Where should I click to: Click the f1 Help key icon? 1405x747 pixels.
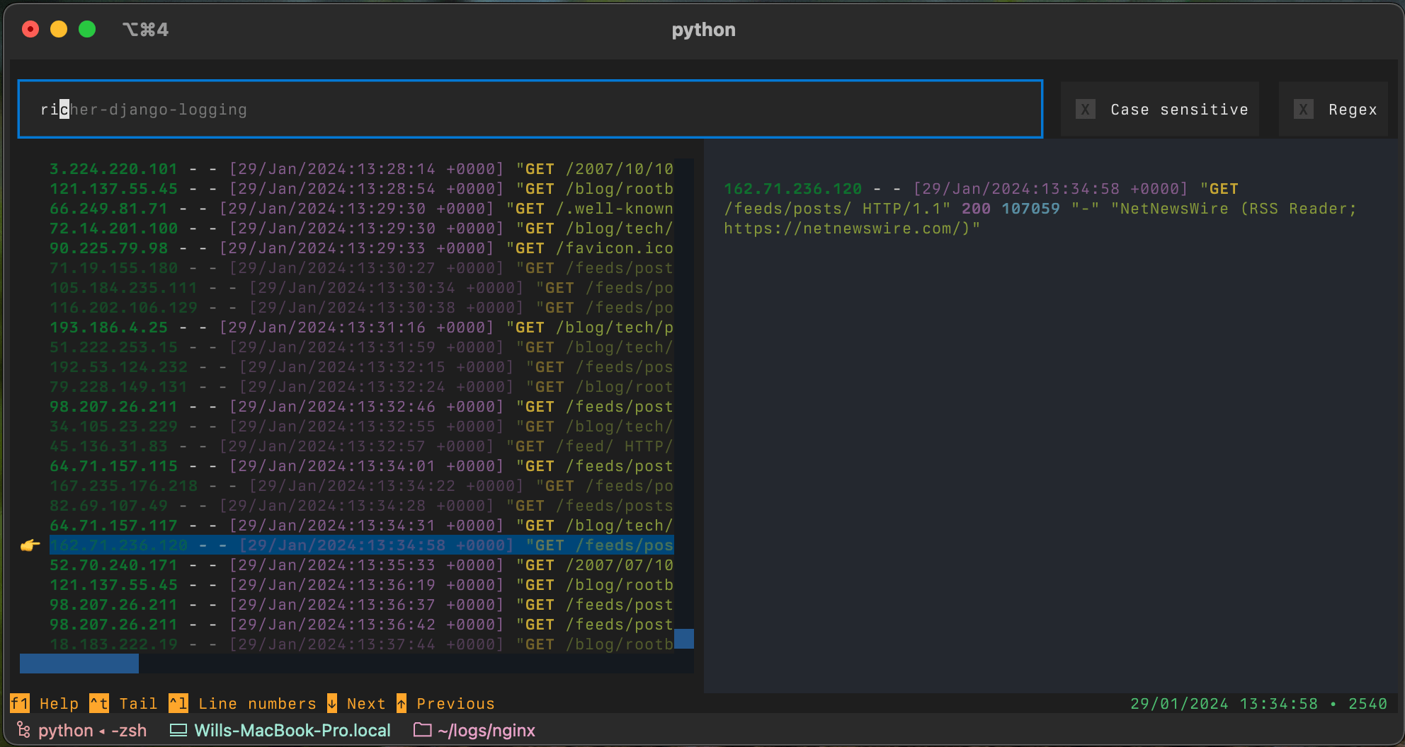[19, 703]
